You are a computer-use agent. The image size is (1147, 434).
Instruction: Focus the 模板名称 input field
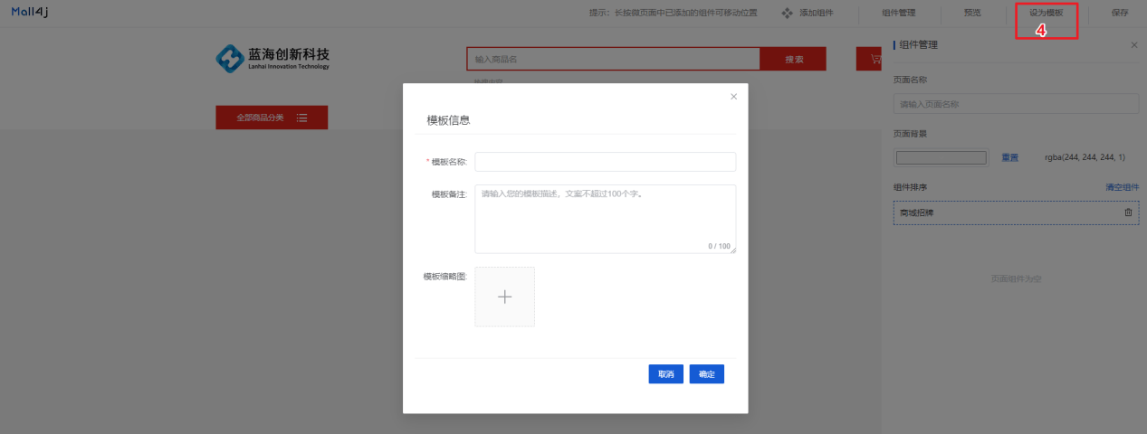coord(605,162)
